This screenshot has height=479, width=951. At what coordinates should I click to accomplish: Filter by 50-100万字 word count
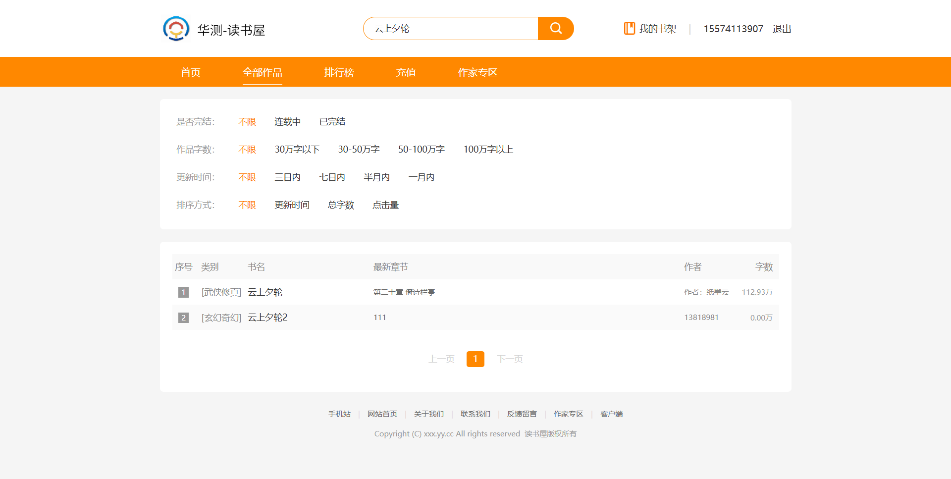[422, 150]
